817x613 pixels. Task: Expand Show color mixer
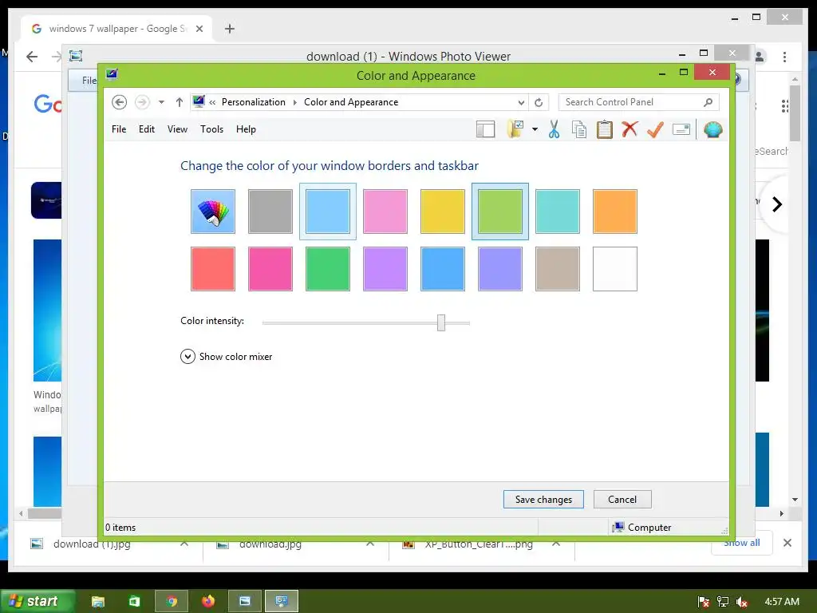(226, 357)
